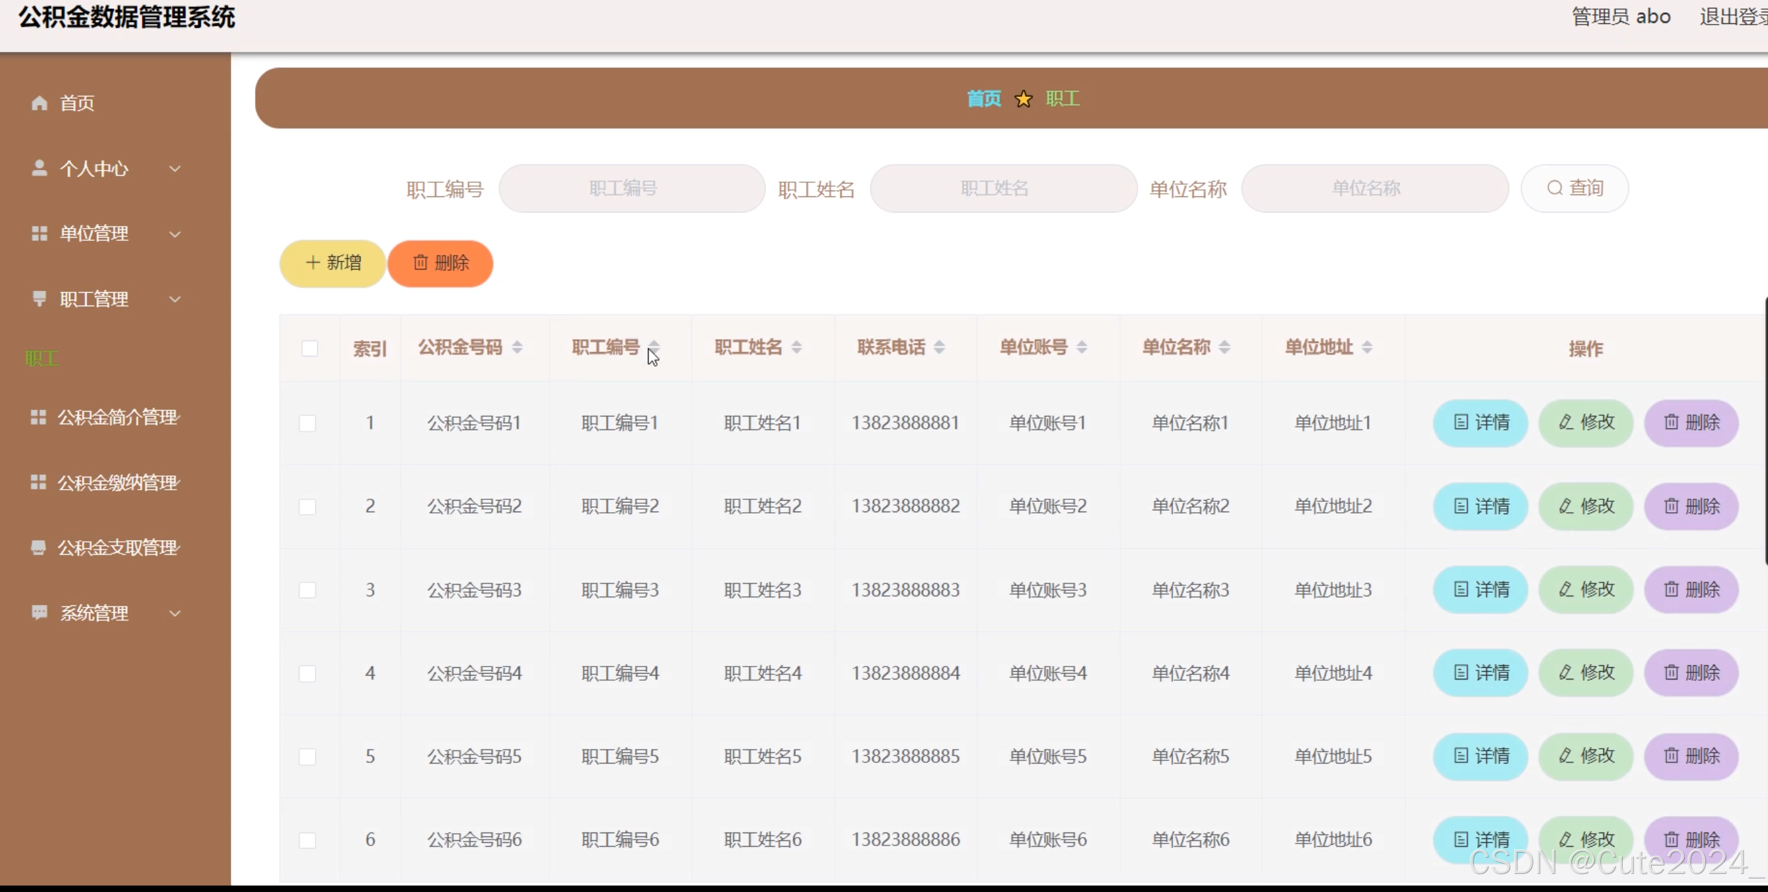1768x892 pixels.
Task: Click the person icon beside 个人中心
Action: point(39,168)
